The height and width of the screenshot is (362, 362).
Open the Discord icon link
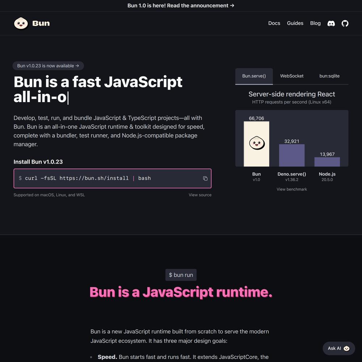pos(331,23)
